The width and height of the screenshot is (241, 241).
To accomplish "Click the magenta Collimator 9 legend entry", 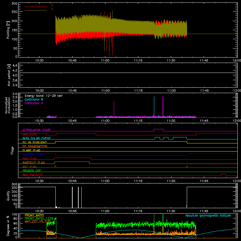I will point(34,103).
